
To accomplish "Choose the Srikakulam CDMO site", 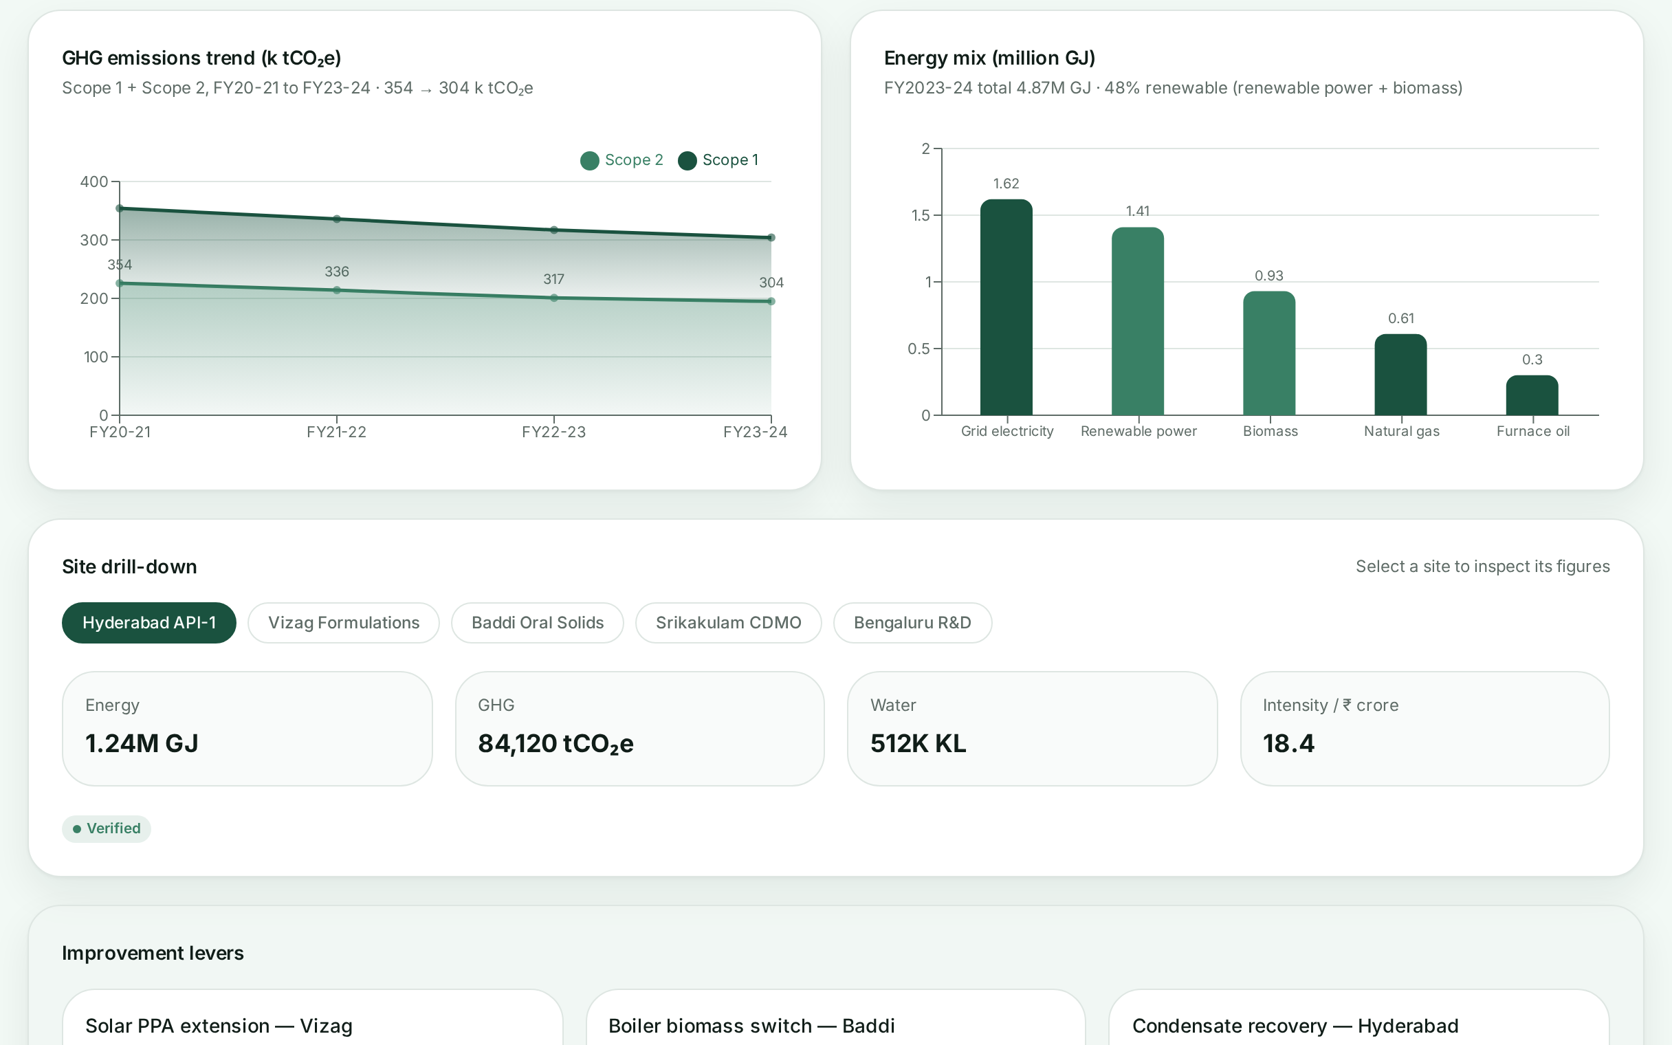I will [x=728, y=623].
